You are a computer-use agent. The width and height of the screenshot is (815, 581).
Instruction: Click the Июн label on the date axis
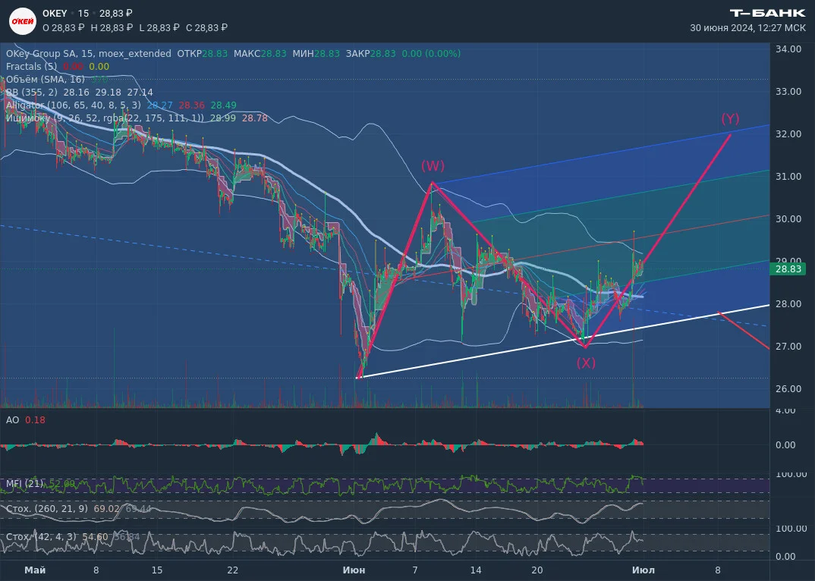click(354, 570)
